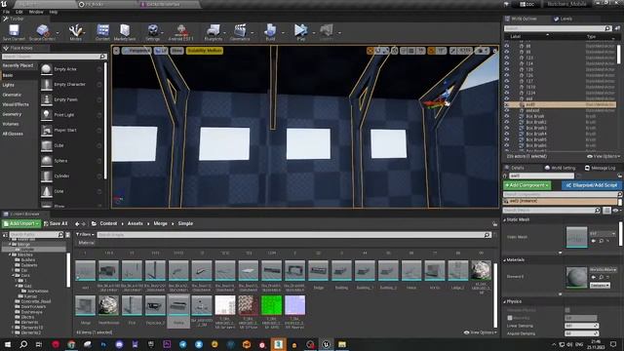The image size is (624, 351).
Task: Open Windows taskbar search
Action: pyautogui.click(x=23, y=344)
